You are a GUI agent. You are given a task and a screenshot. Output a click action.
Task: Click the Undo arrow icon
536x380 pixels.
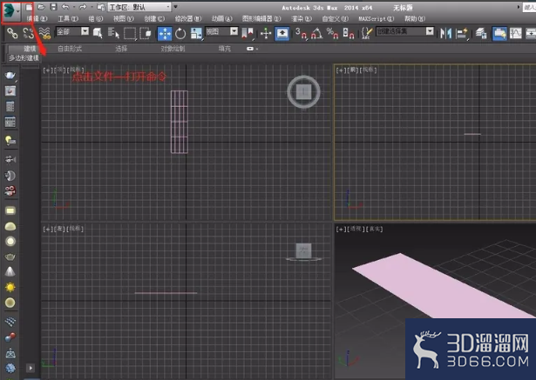click(65, 7)
